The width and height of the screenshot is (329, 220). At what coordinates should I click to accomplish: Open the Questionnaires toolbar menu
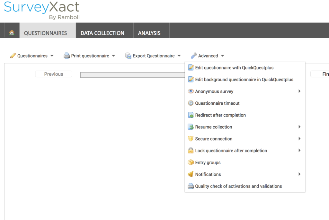[32, 56]
